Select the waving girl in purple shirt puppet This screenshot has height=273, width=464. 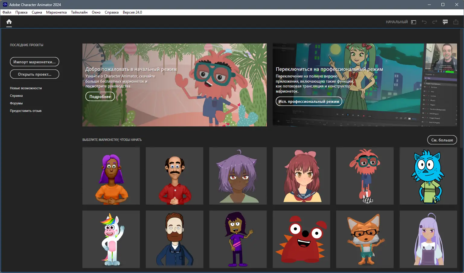(238, 239)
